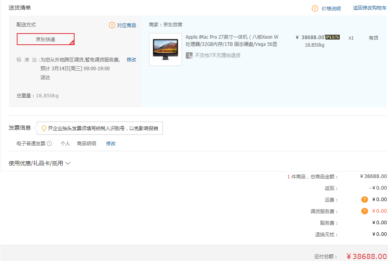Click the 送货清单 section heading
The height and width of the screenshot is (261, 388).
(20, 8)
